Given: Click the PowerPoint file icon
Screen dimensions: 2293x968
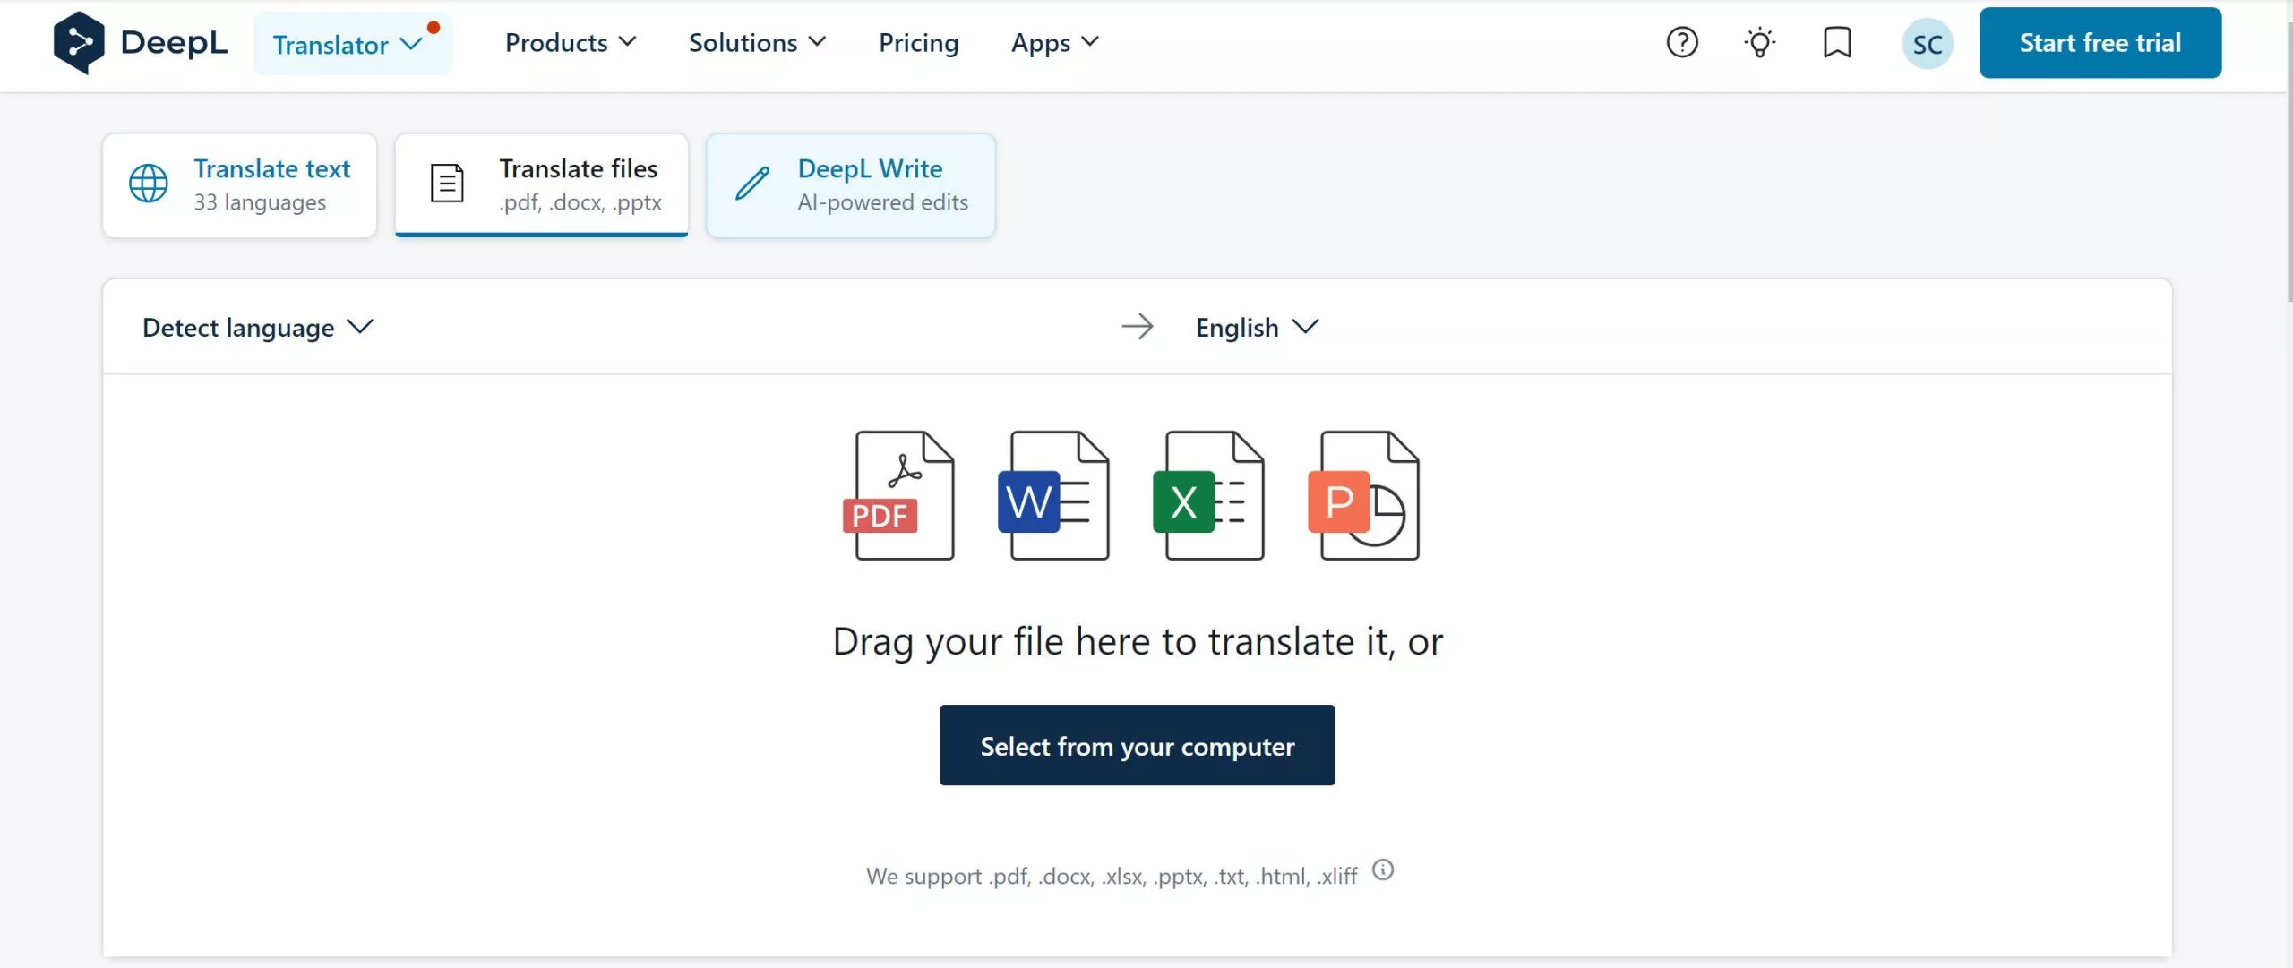Looking at the screenshot, I should pyautogui.click(x=1364, y=495).
